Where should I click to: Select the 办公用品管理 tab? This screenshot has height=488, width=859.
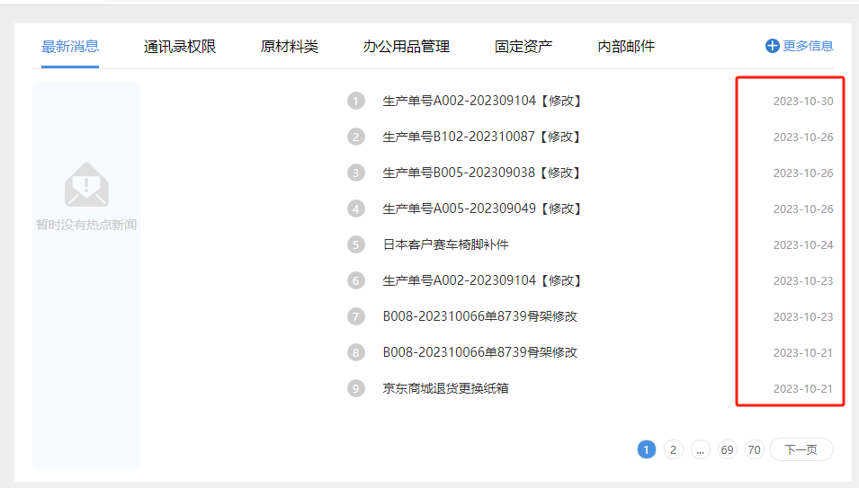[407, 47]
